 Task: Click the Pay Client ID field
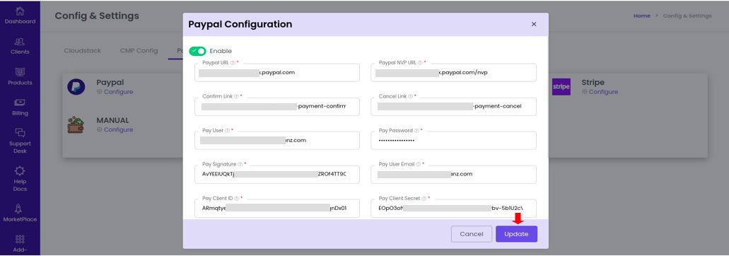[x=277, y=208]
